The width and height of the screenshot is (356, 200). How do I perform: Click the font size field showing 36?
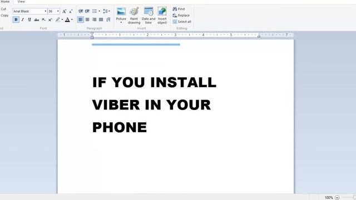click(x=52, y=11)
